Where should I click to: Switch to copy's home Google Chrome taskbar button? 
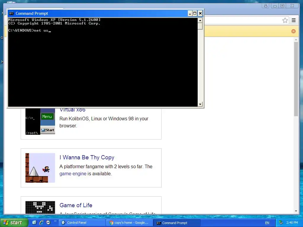coord(130,223)
